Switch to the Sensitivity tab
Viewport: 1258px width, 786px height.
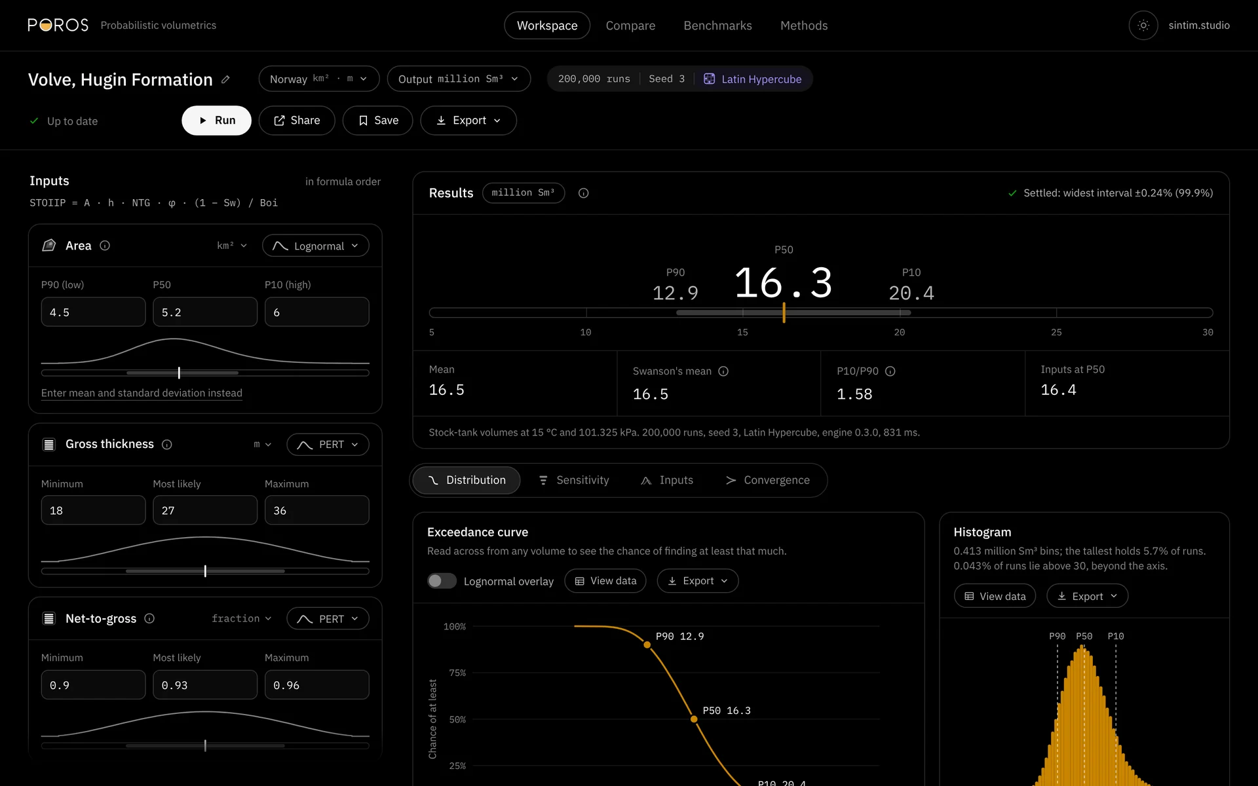(574, 480)
